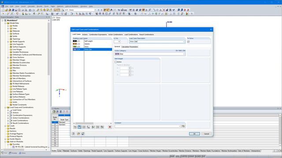Image resolution: width=282 pixels, height=158 pixels.
Task: Open the Add-on Modules menu
Action: point(72,6)
